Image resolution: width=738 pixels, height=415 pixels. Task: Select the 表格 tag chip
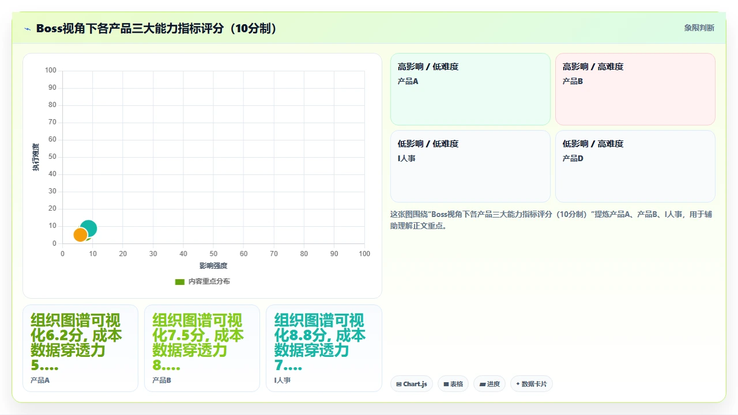tap(453, 384)
